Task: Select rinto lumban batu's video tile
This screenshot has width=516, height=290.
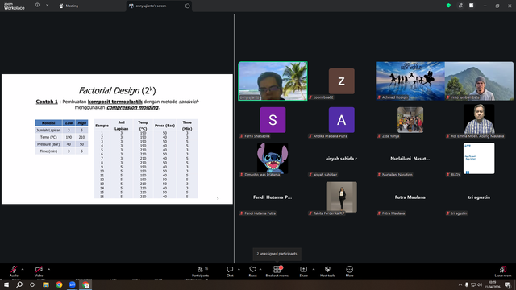Action: (479, 81)
